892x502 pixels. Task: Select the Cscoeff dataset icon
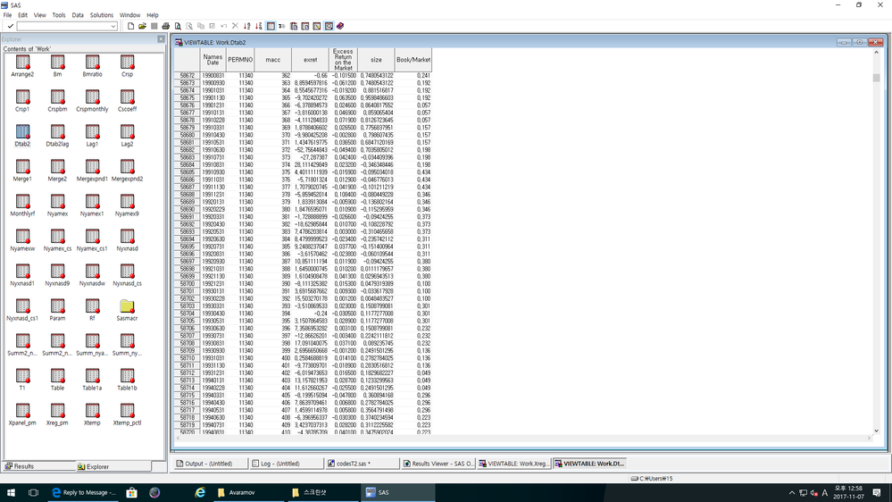[127, 96]
